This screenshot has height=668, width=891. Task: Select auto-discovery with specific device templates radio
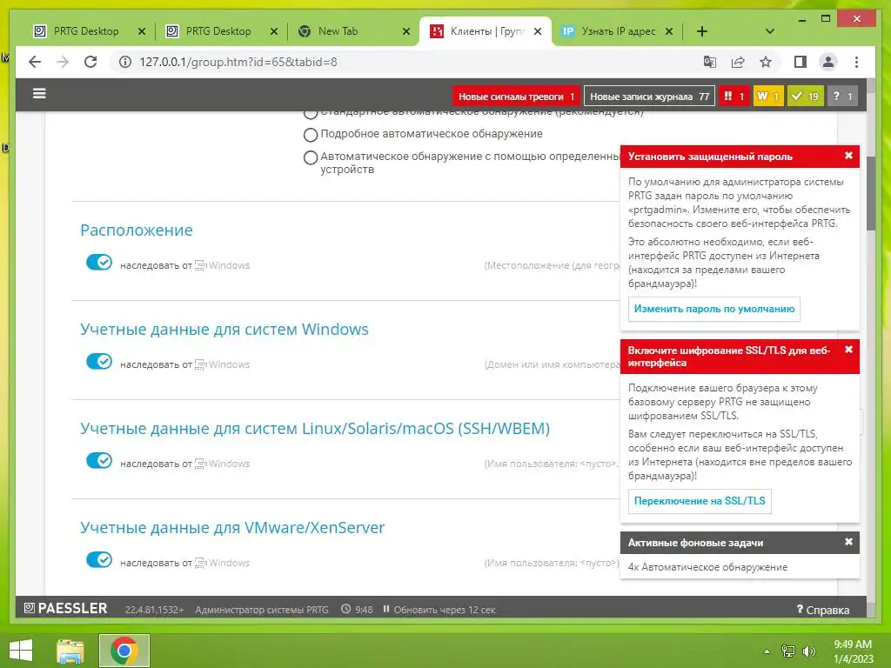(311, 157)
